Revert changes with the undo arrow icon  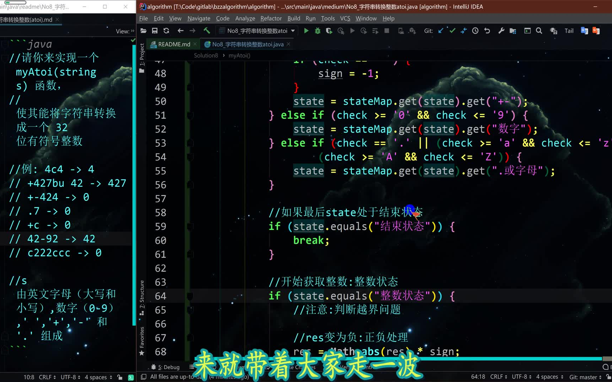[x=487, y=31]
